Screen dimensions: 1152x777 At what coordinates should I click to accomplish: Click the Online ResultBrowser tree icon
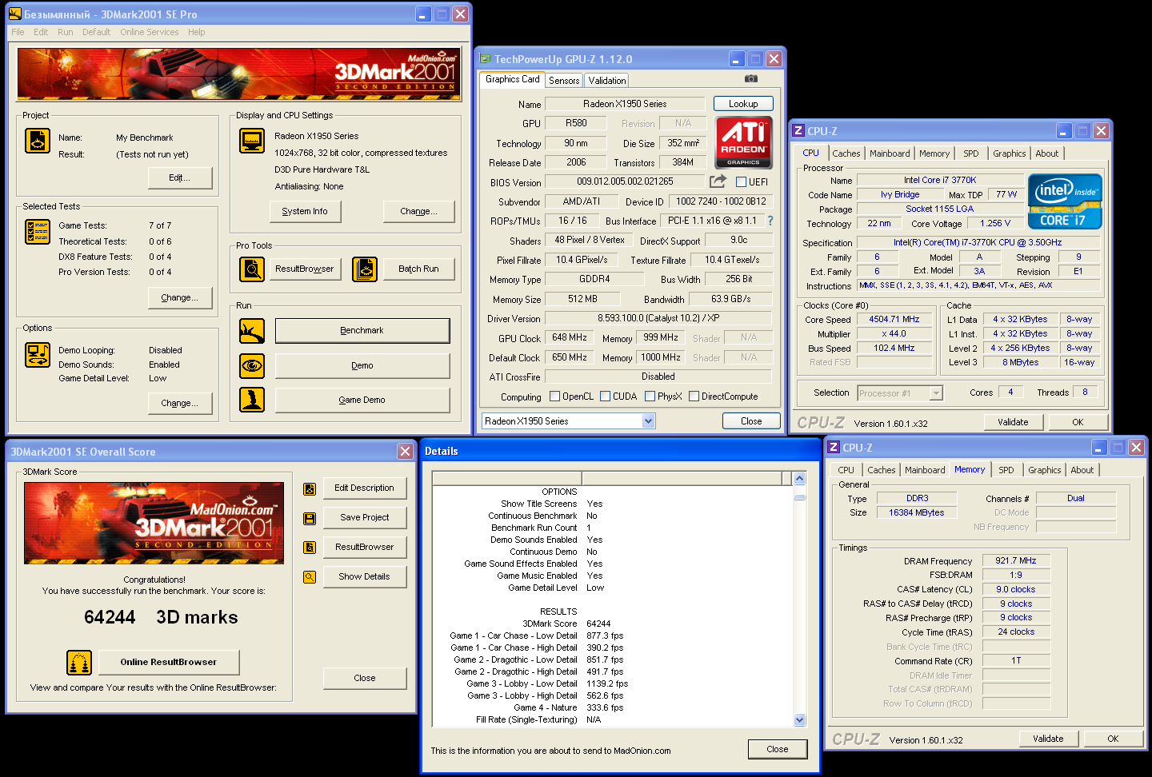tap(78, 663)
